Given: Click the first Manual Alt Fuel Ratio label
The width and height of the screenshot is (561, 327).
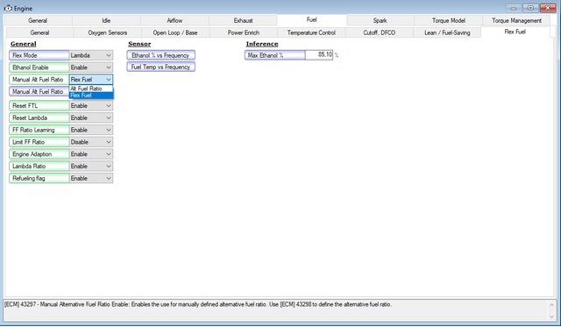Looking at the screenshot, I should point(39,80).
